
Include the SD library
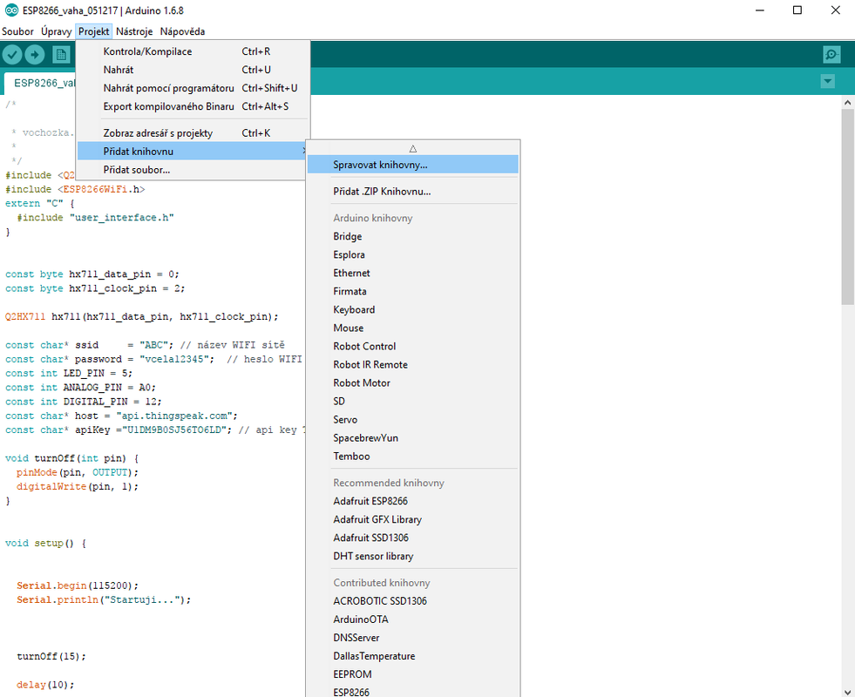413,401
